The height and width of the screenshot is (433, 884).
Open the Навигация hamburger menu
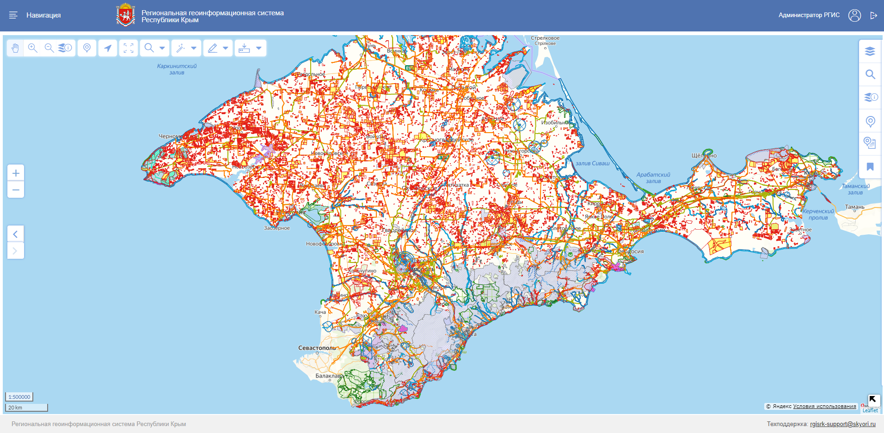coord(13,15)
